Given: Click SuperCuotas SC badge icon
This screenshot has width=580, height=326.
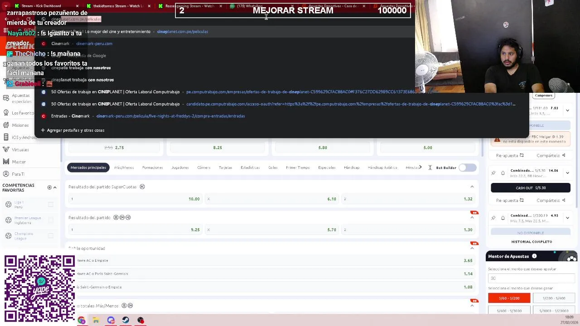Looking at the screenshot, I should click(x=142, y=187).
